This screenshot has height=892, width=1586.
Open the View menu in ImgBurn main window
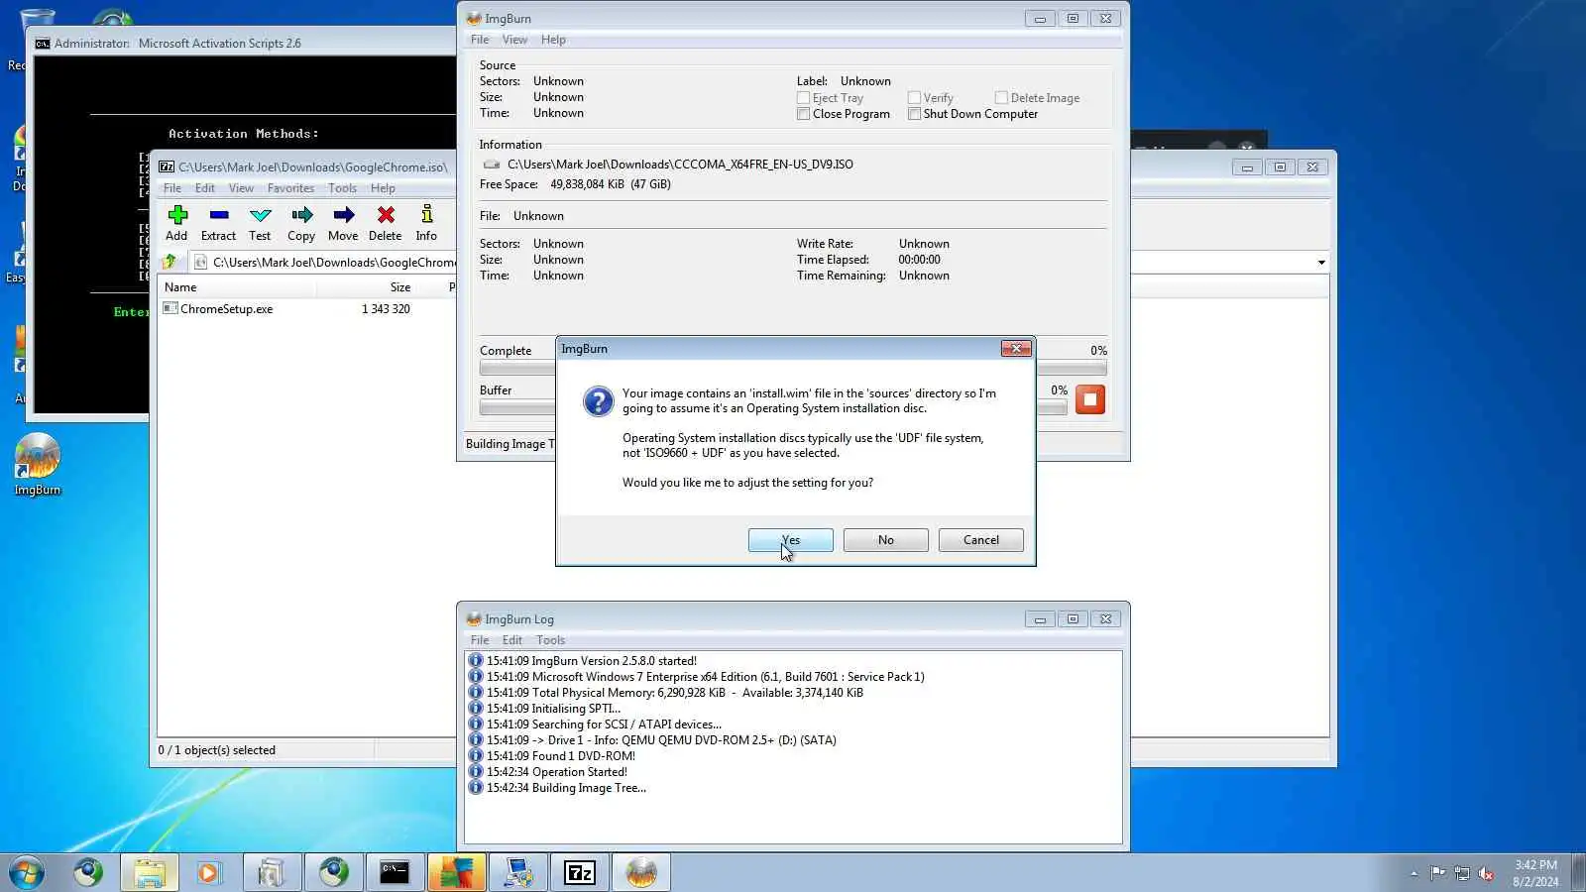(x=514, y=40)
